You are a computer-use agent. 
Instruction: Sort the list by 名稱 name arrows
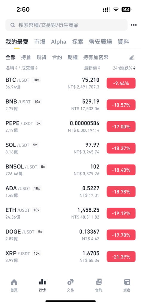[x=16, y=68]
